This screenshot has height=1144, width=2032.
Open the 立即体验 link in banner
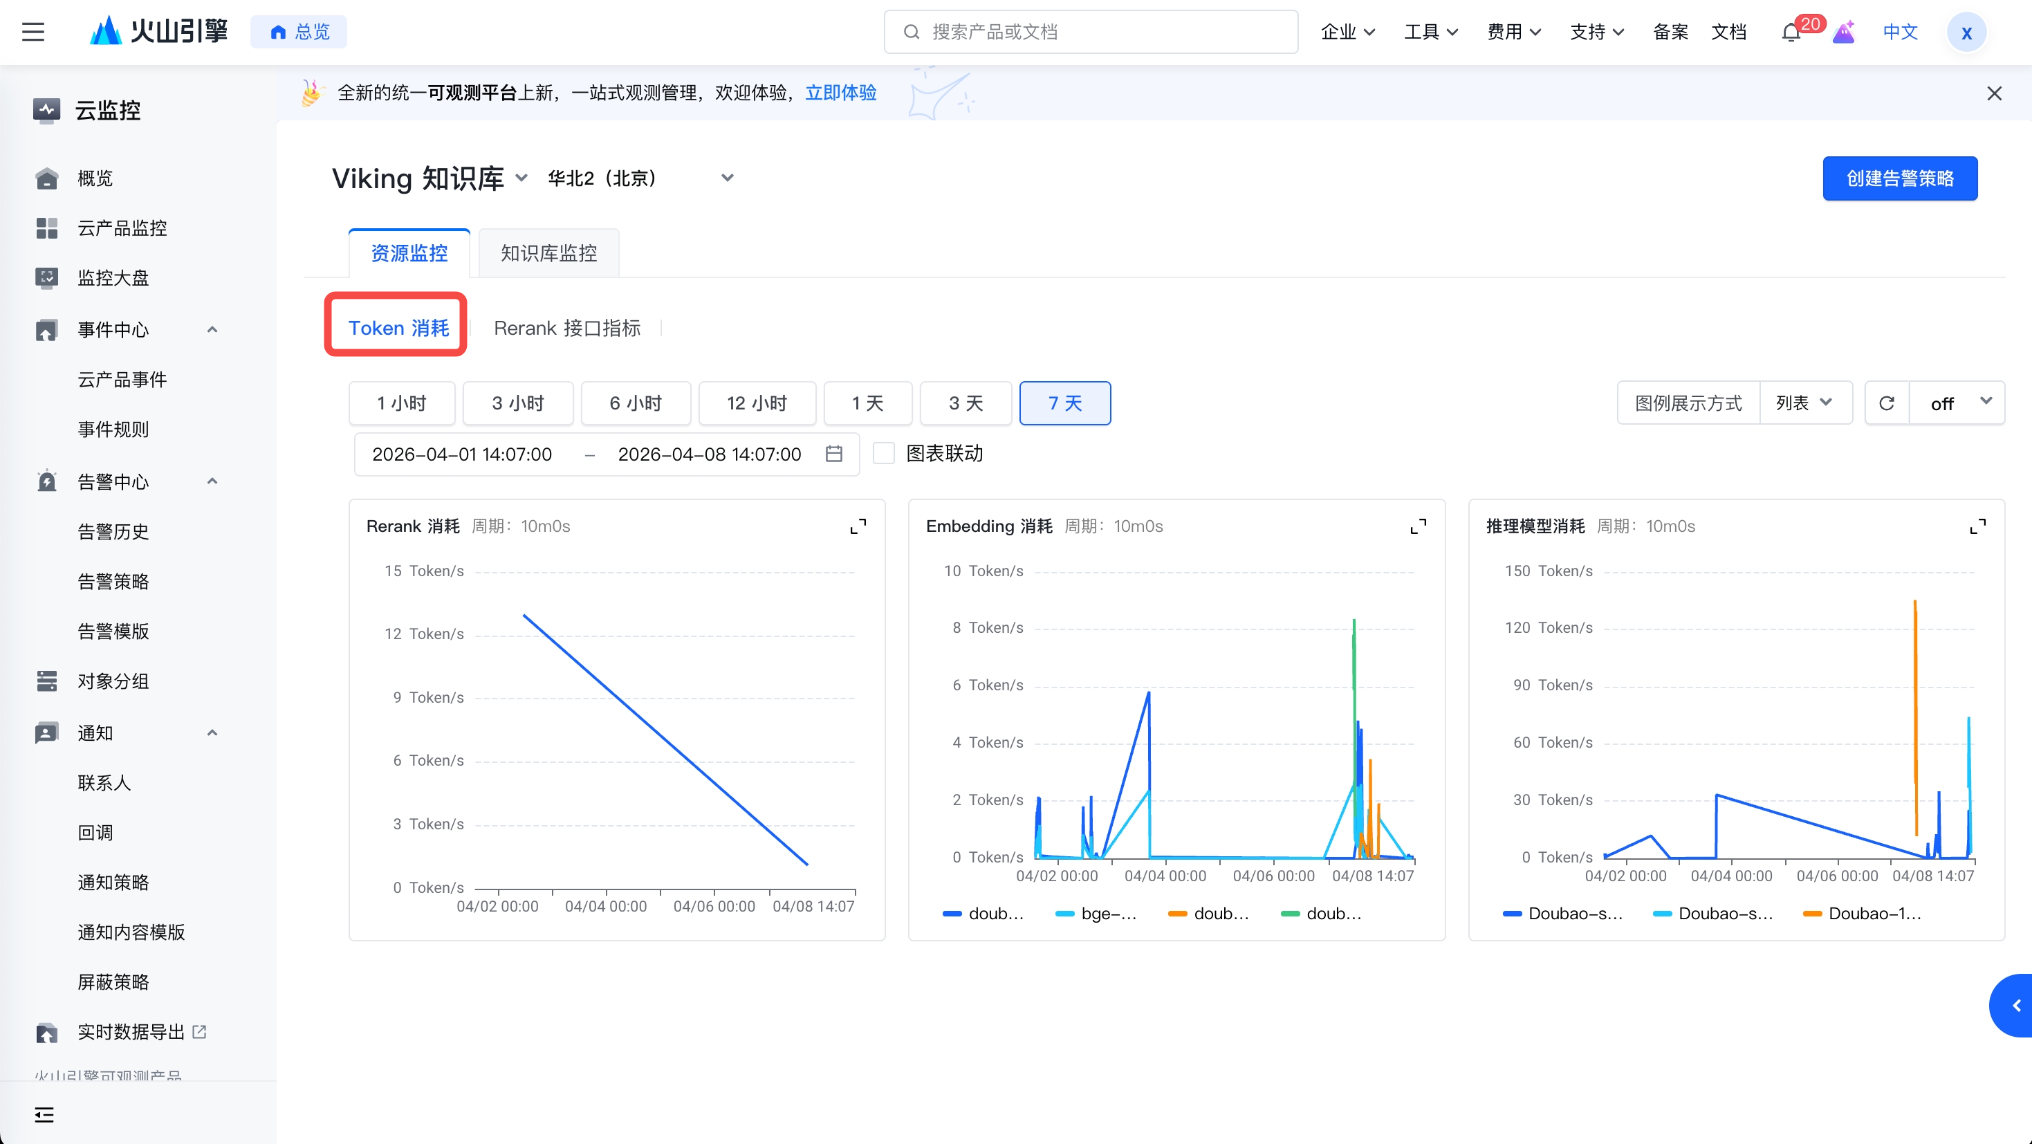pyautogui.click(x=840, y=93)
